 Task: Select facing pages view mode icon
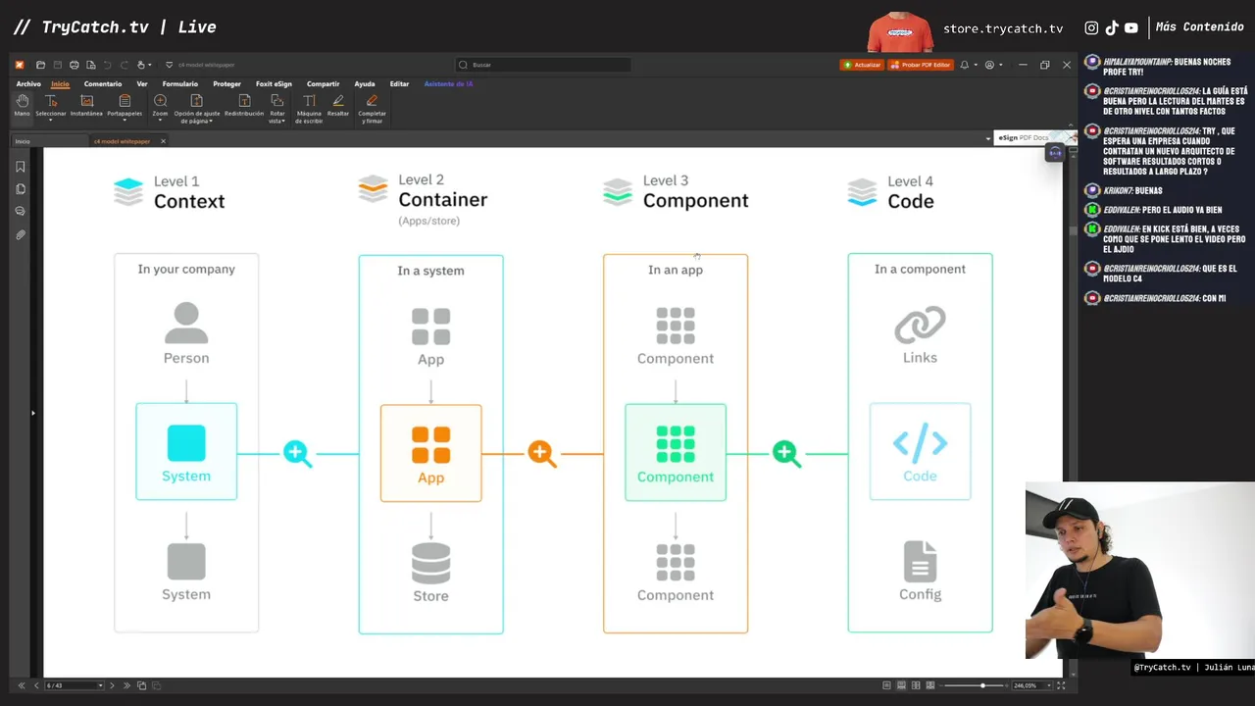click(916, 685)
